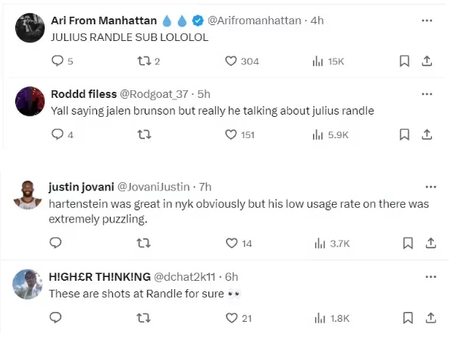Share Ari From Manhattan's tweet
The height and width of the screenshot is (340, 457).
click(427, 61)
